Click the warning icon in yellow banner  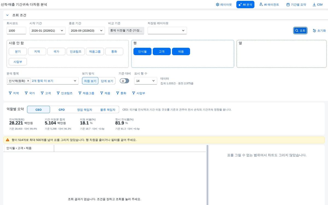(x=8, y=140)
